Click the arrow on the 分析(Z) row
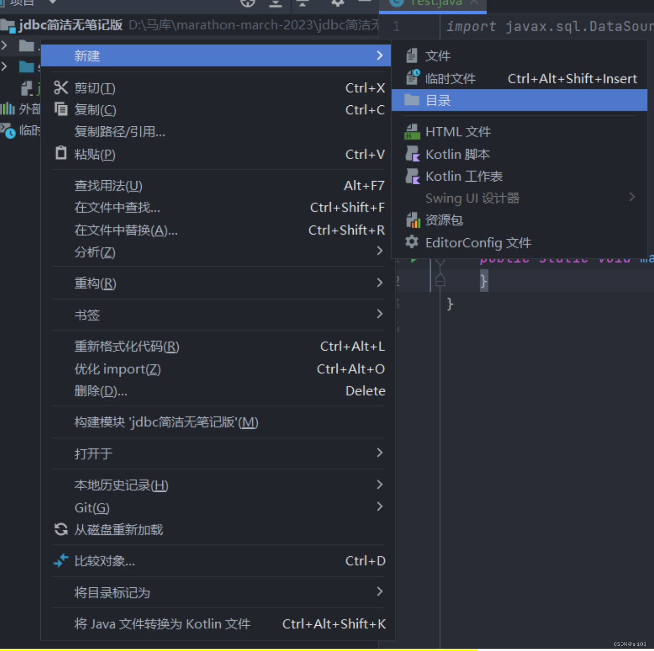Viewport: 654px width, 651px height. (x=379, y=251)
